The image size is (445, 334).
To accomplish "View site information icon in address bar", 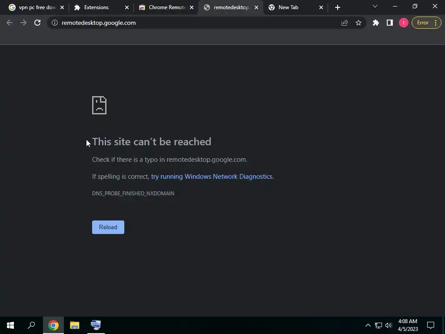I will tap(55, 23).
